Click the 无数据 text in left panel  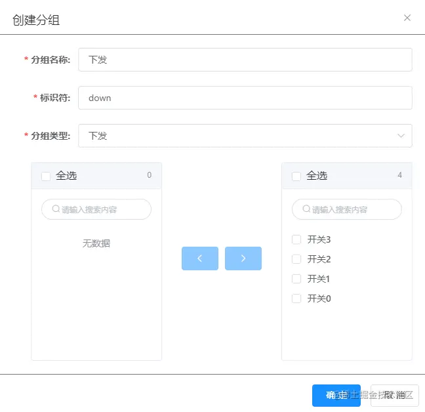96,243
